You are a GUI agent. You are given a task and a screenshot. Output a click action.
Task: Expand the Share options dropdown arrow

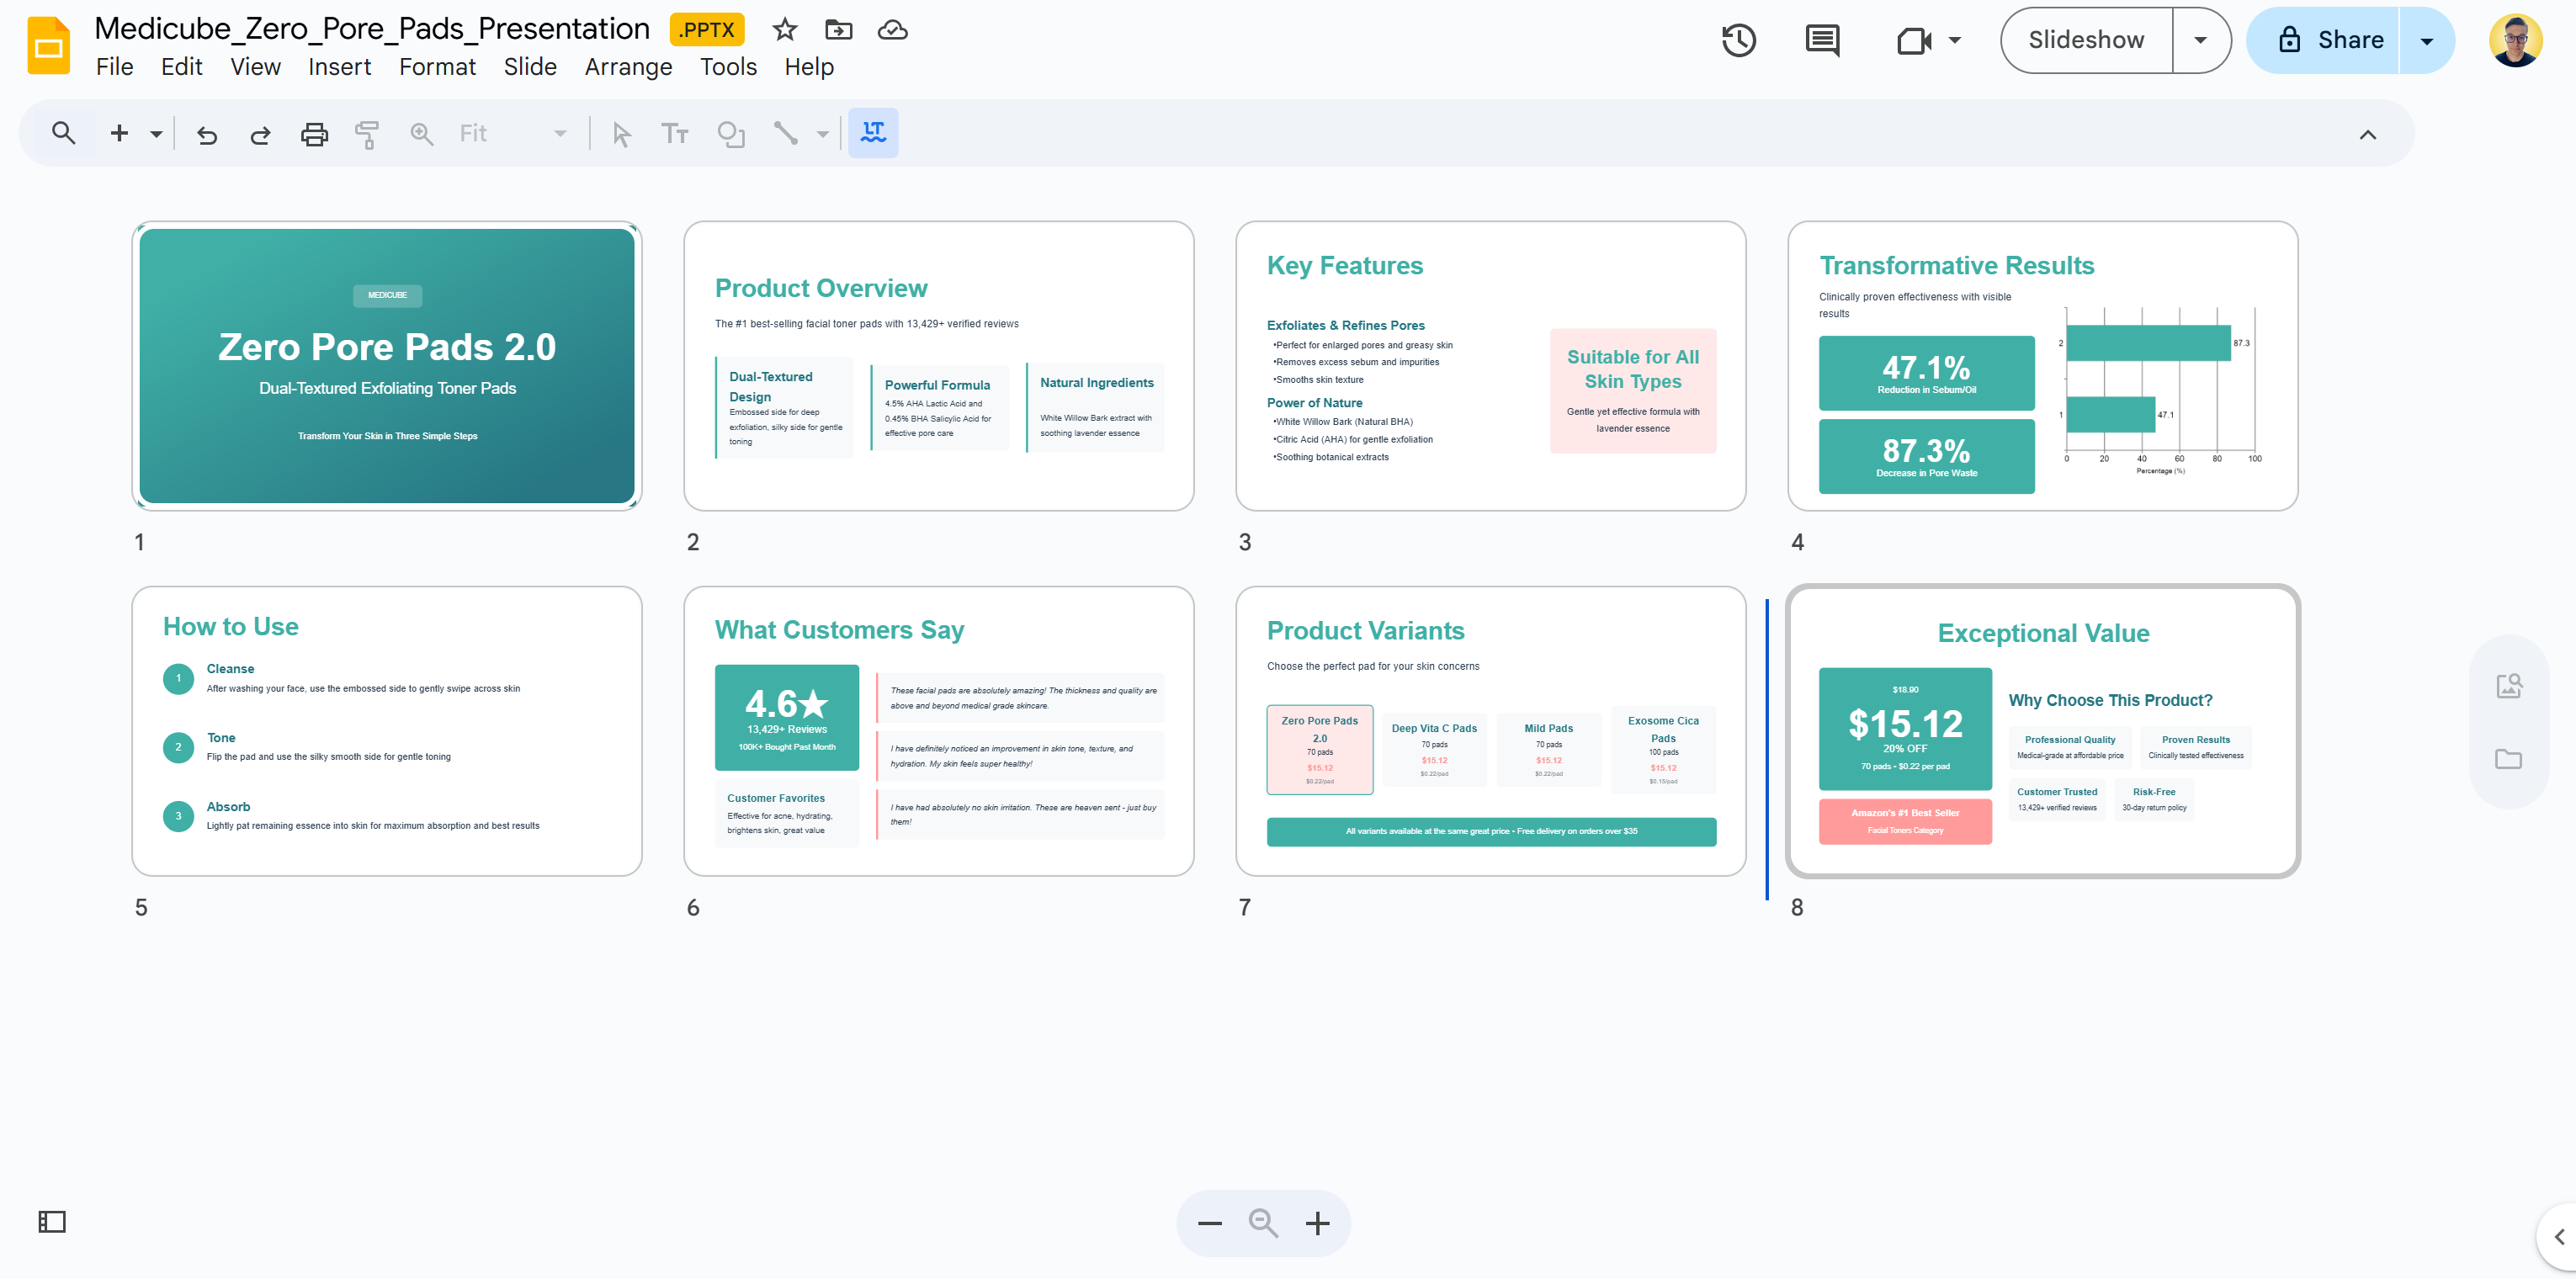2426,41
